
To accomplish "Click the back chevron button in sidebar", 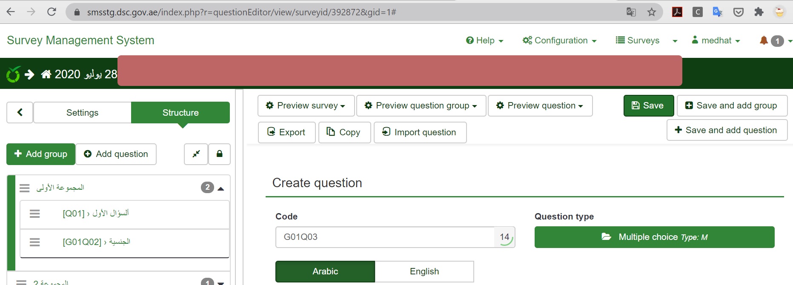I will coord(20,112).
